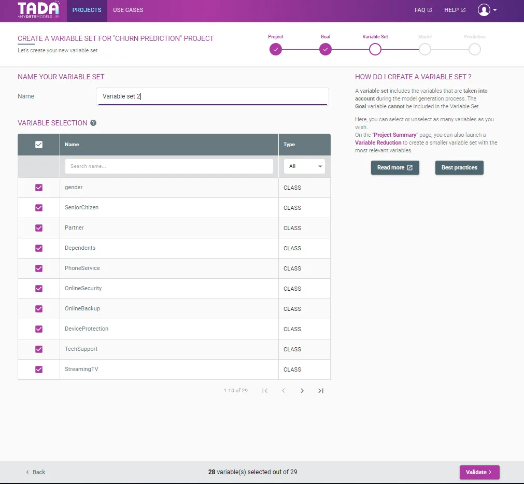
Task: Uncheck the Partner variable
Action: click(x=39, y=228)
